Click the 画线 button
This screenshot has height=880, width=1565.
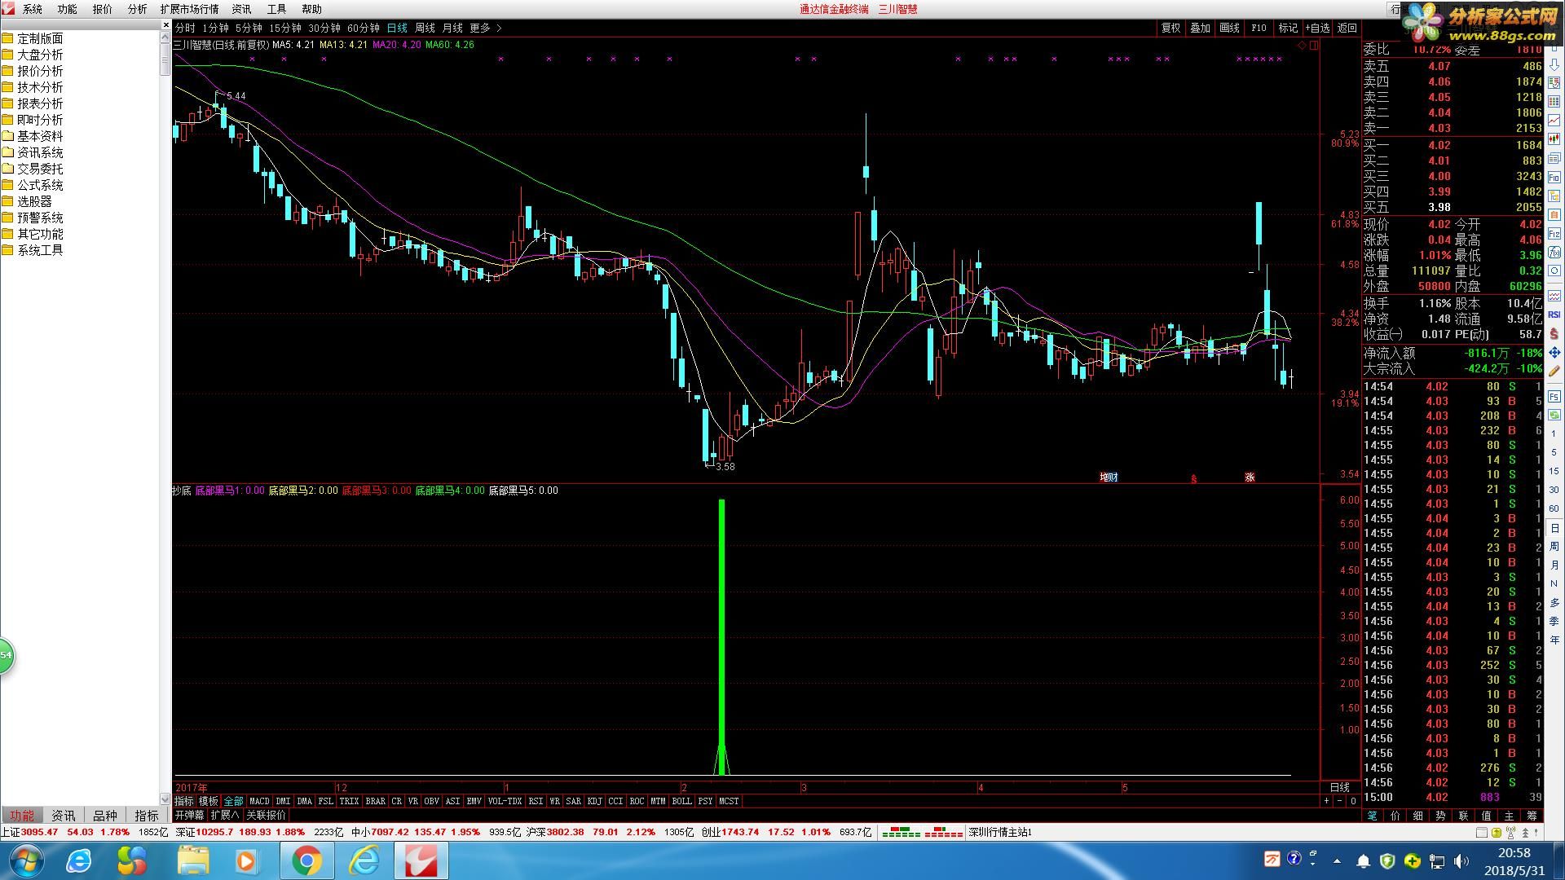[x=1229, y=28]
